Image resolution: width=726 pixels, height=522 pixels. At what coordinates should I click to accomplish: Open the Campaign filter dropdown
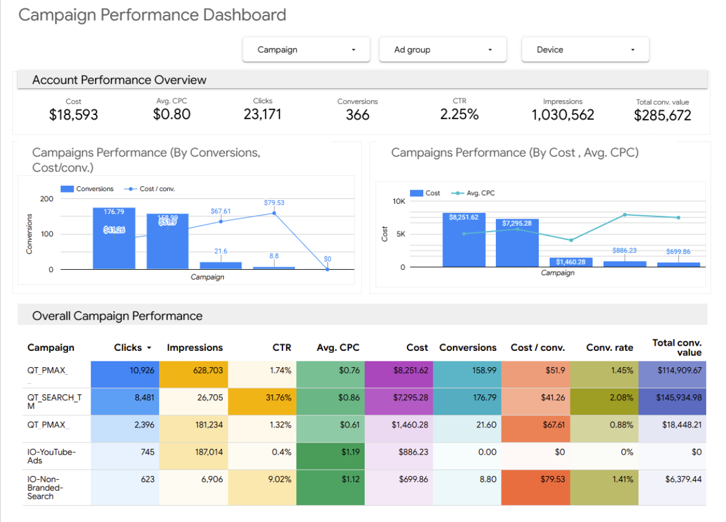pos(306,50)
